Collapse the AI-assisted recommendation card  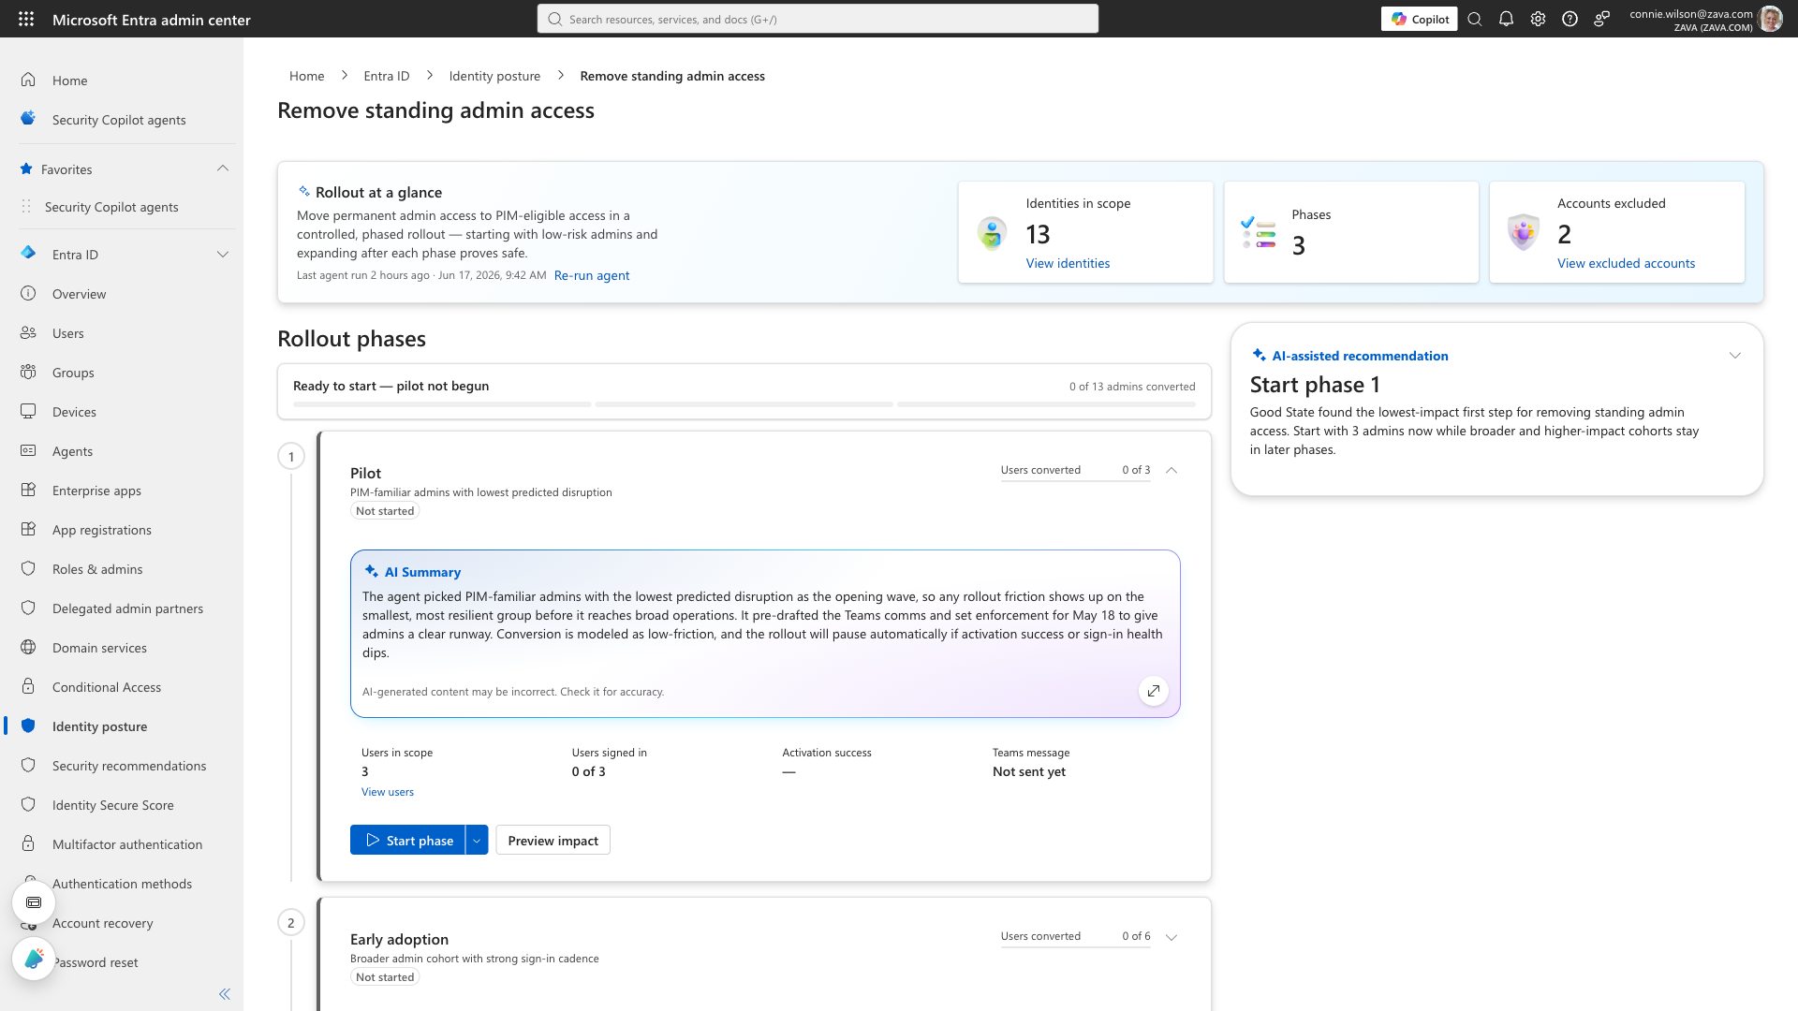[x=1734, y=356]
